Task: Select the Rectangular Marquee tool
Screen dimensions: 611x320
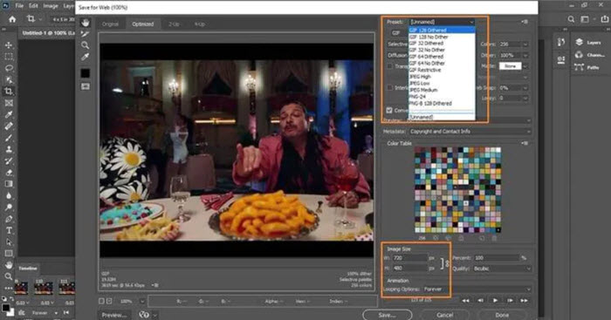Action: 9,57
